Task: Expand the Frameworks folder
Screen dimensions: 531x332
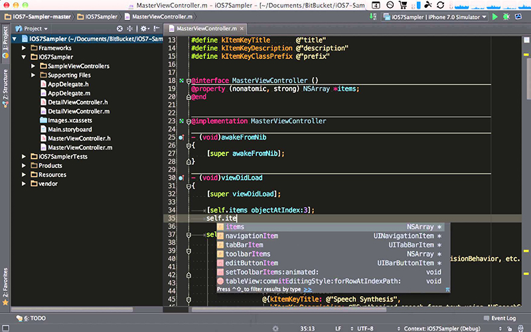Action: tap(24, 48)
